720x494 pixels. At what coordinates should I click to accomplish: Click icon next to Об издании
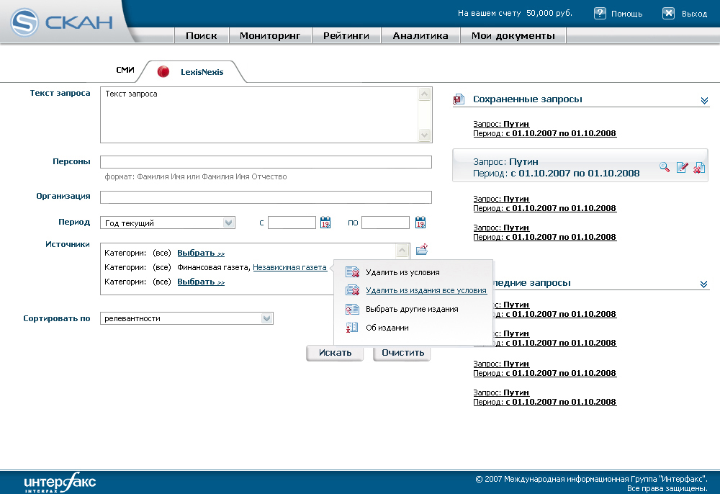coord(352,328)
